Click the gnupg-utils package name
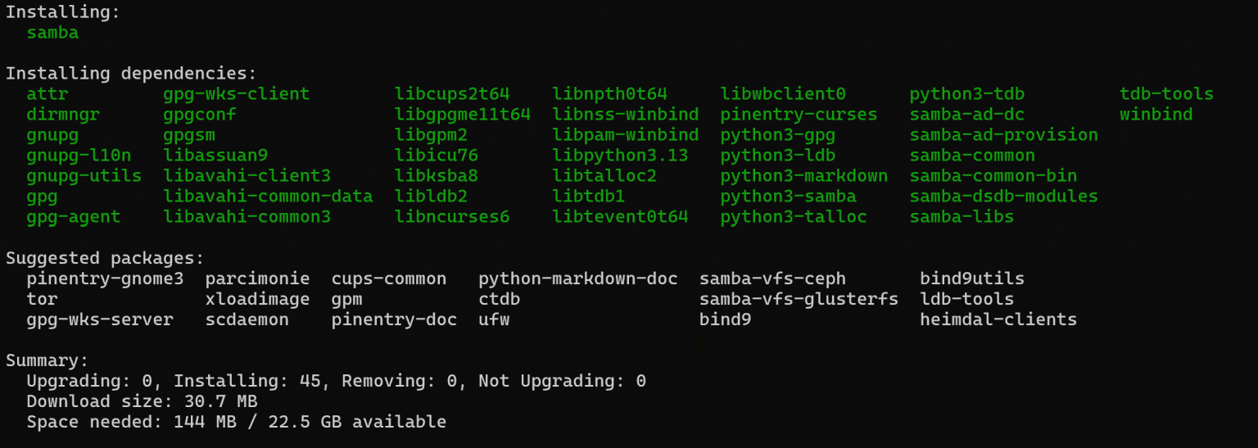1258x448 pixels. (x=84, y=176)
